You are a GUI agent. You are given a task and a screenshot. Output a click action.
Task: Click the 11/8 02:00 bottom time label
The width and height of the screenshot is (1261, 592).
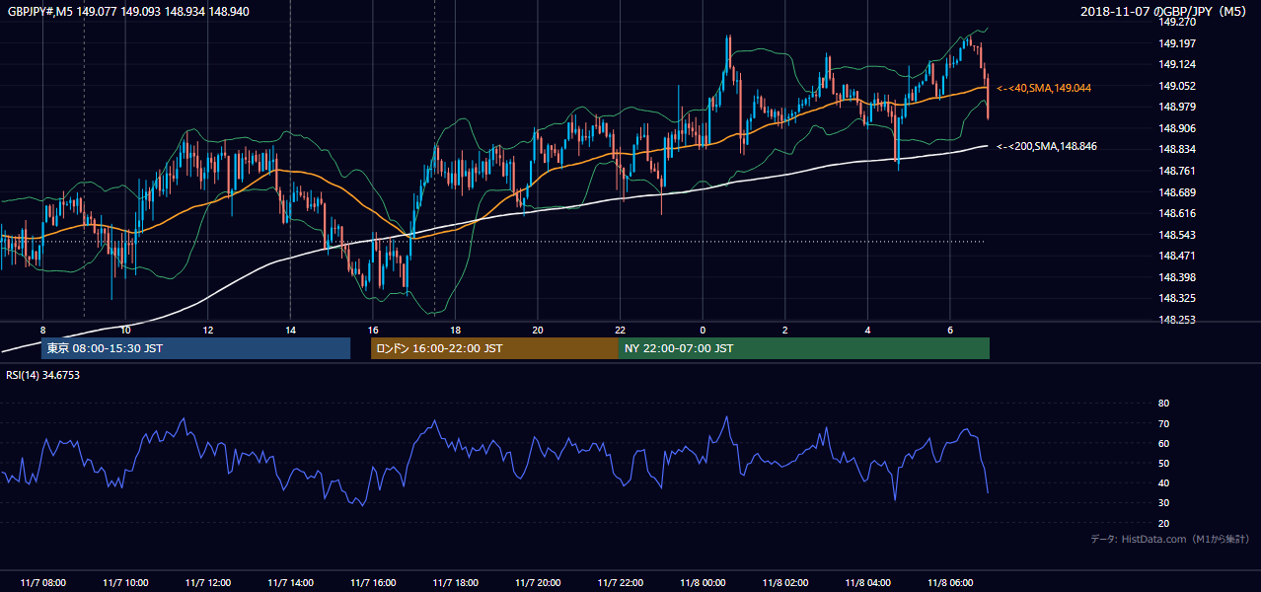point(785,583)
